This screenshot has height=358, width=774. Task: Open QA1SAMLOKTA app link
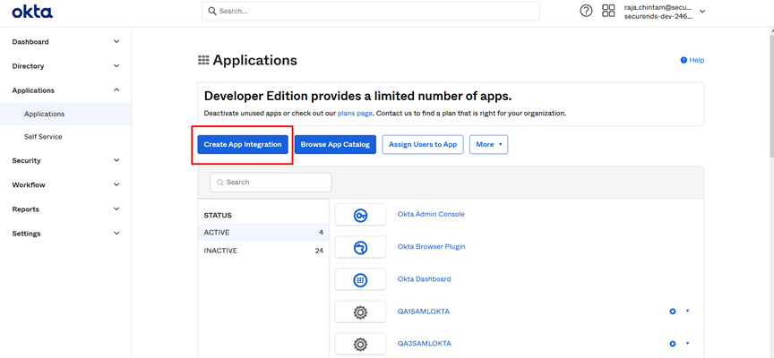(x=424, y=311)
